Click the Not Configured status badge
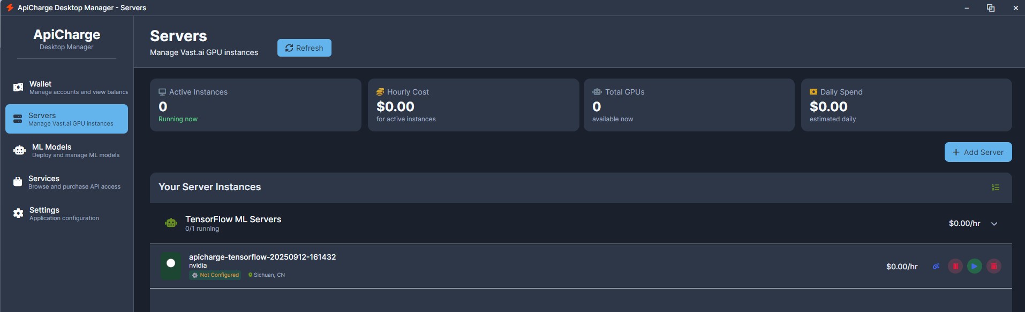The height and width of the screenshot is (312, 1025). [215, 275]
